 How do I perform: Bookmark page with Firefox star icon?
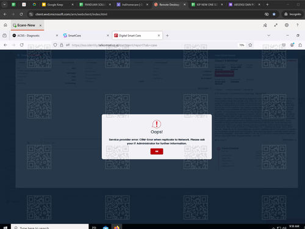250,45
